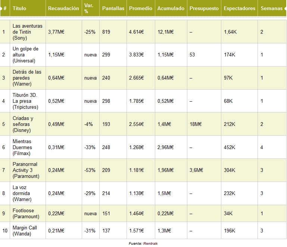The width and height of the screenshot is (287, 247).
Task: Click the 3,77M€ recaudación value
Action: click(x=56, y=32)
